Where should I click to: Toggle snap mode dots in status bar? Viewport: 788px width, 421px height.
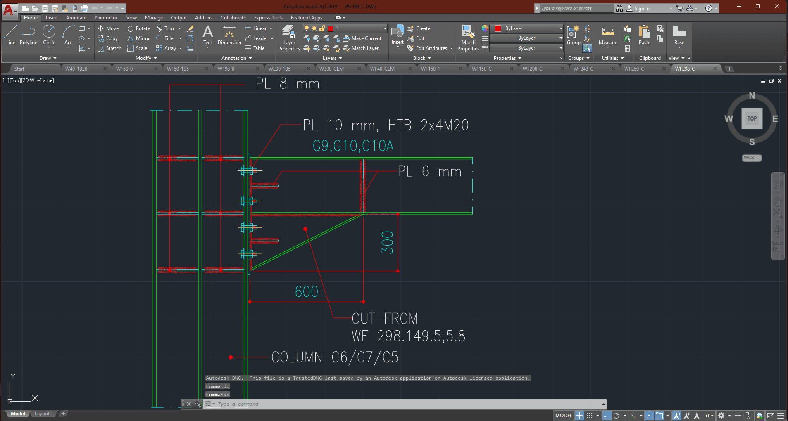590,416
